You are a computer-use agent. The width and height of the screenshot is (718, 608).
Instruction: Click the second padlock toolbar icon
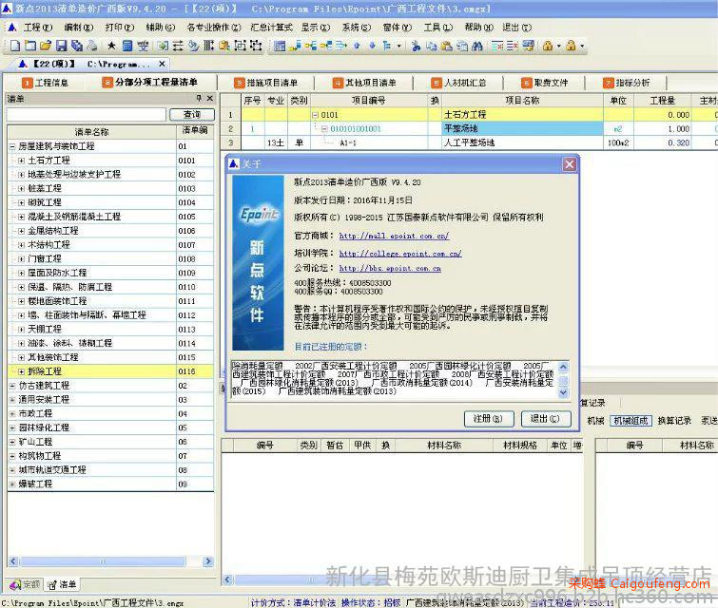point(571,46)
